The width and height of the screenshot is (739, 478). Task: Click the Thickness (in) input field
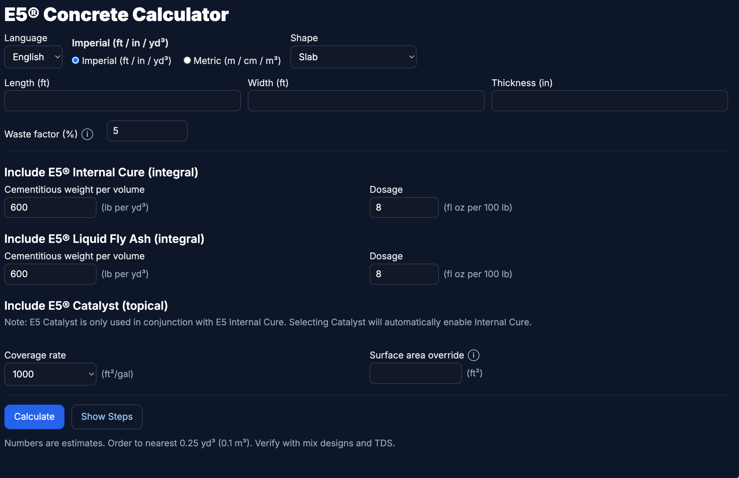point(609,101)
